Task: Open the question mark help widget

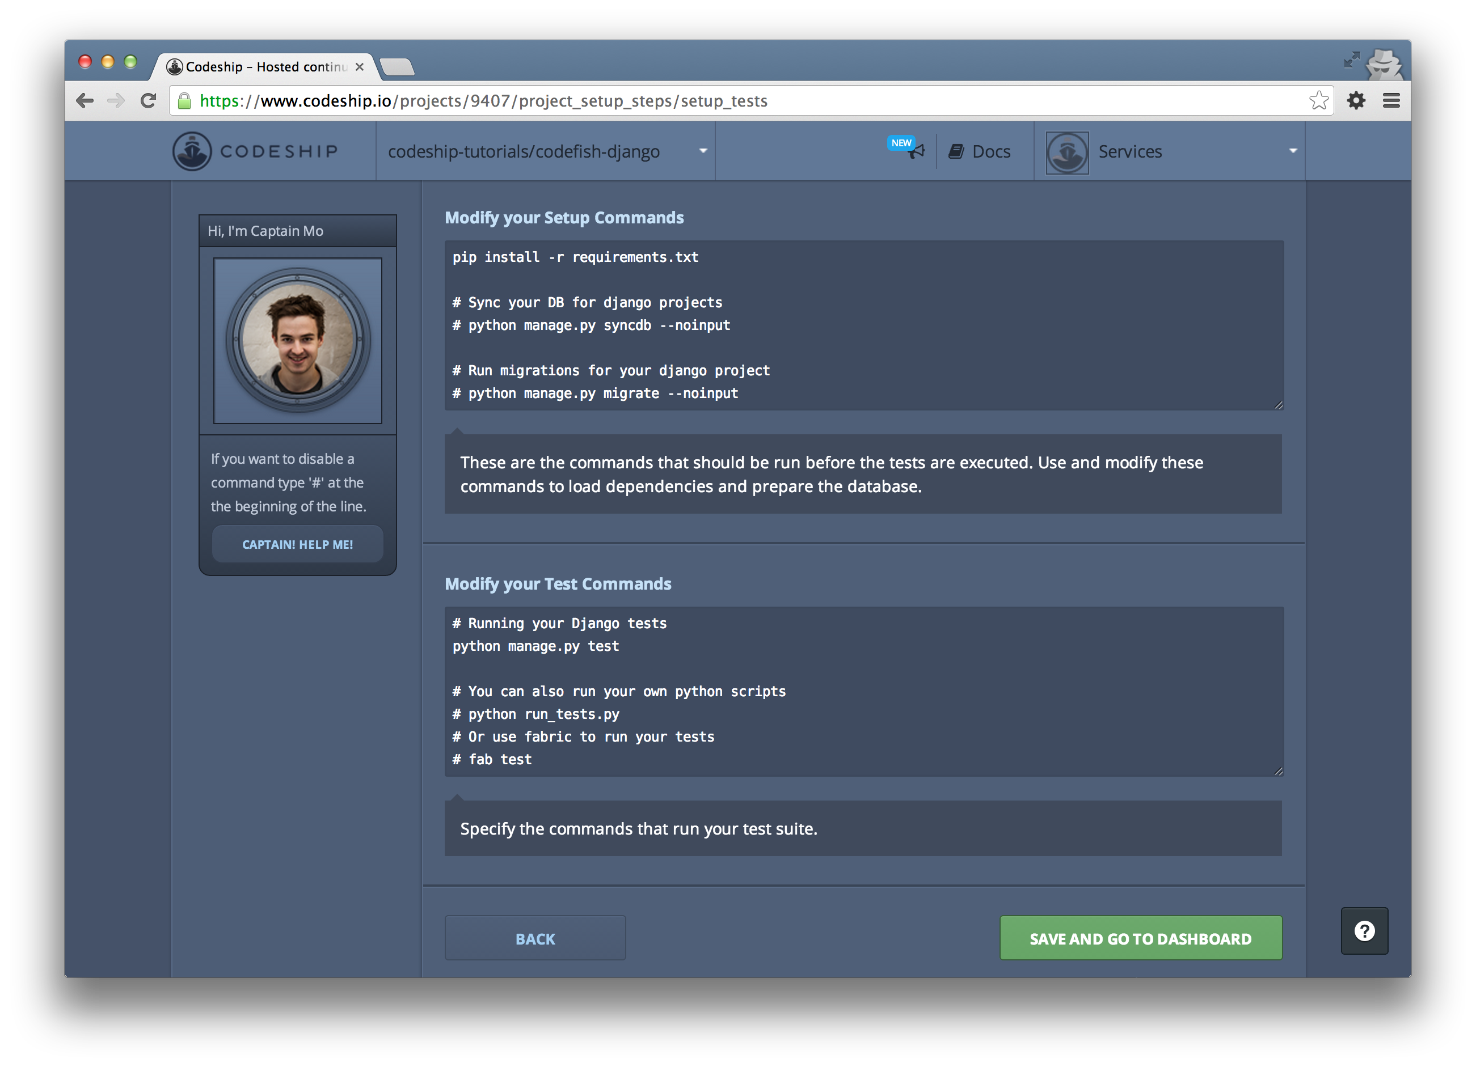Action: point(1364,930)
